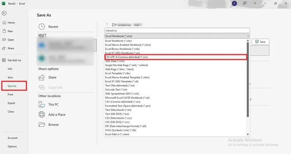This screenshot has width=291, height=154.
Task: Open Account settings
Action: pos(12,138)
